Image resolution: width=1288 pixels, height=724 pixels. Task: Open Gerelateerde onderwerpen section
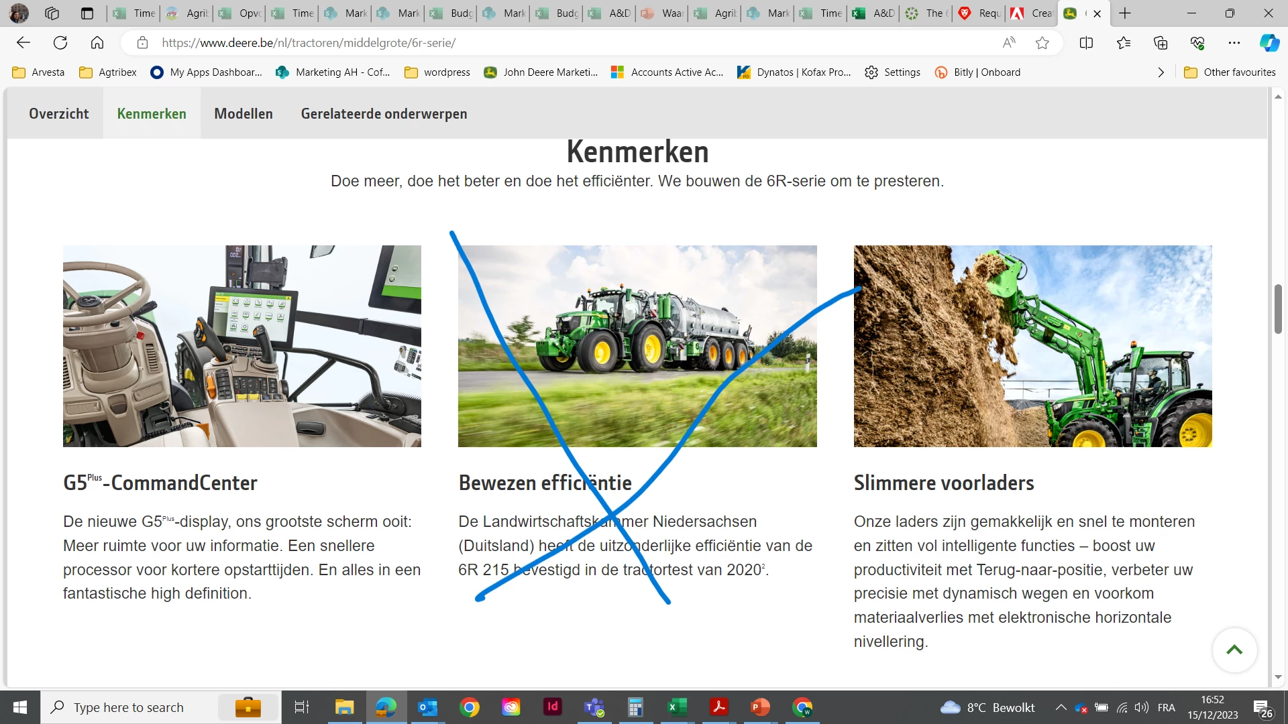coord(384,114)
